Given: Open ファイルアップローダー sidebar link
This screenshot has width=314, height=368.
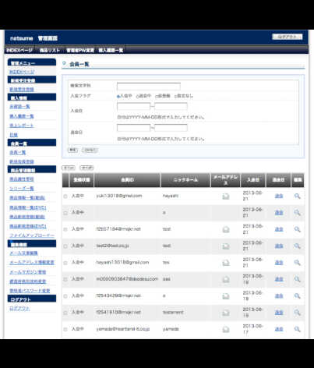Looking at the screenshot, I should [32, 235].
